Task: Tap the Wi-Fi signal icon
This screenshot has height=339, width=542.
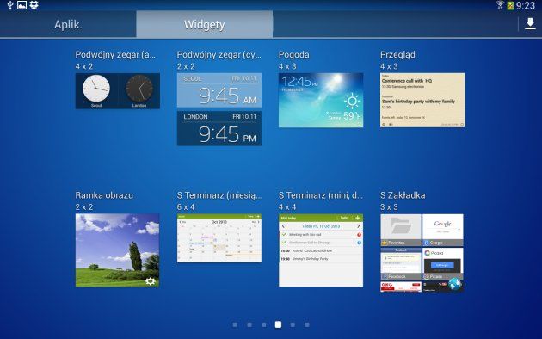Action: (x=500, y=5)
